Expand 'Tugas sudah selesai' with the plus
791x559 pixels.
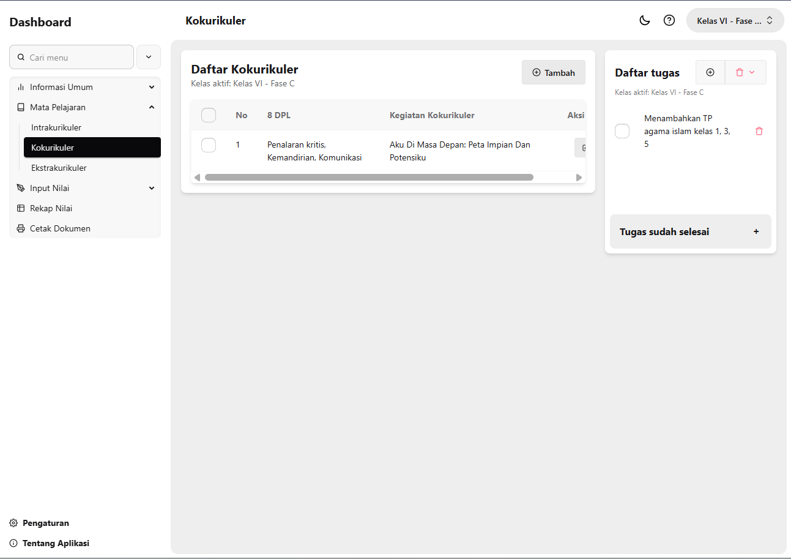tap(757, 231)
